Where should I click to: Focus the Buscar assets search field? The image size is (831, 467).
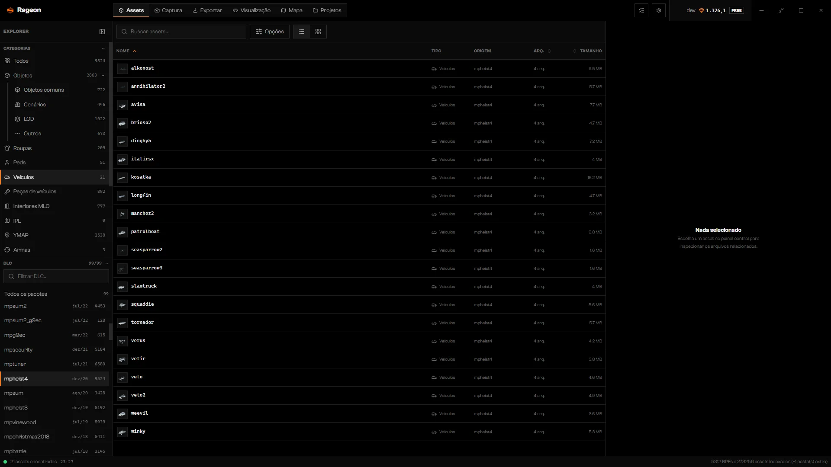pyautogui.click(x=181, y=32)
